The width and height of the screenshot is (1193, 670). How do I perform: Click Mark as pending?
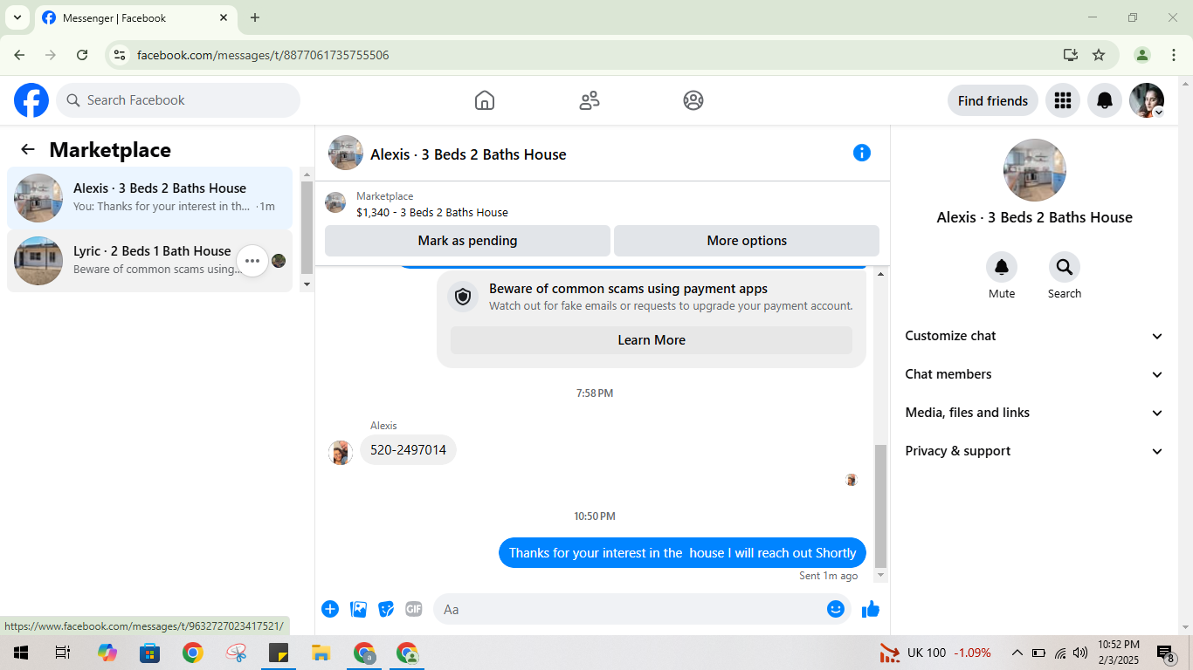point(467,241)
